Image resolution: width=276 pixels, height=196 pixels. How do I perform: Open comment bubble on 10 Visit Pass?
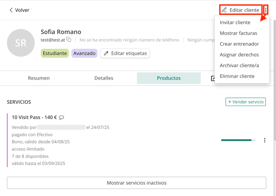(61, 118)
